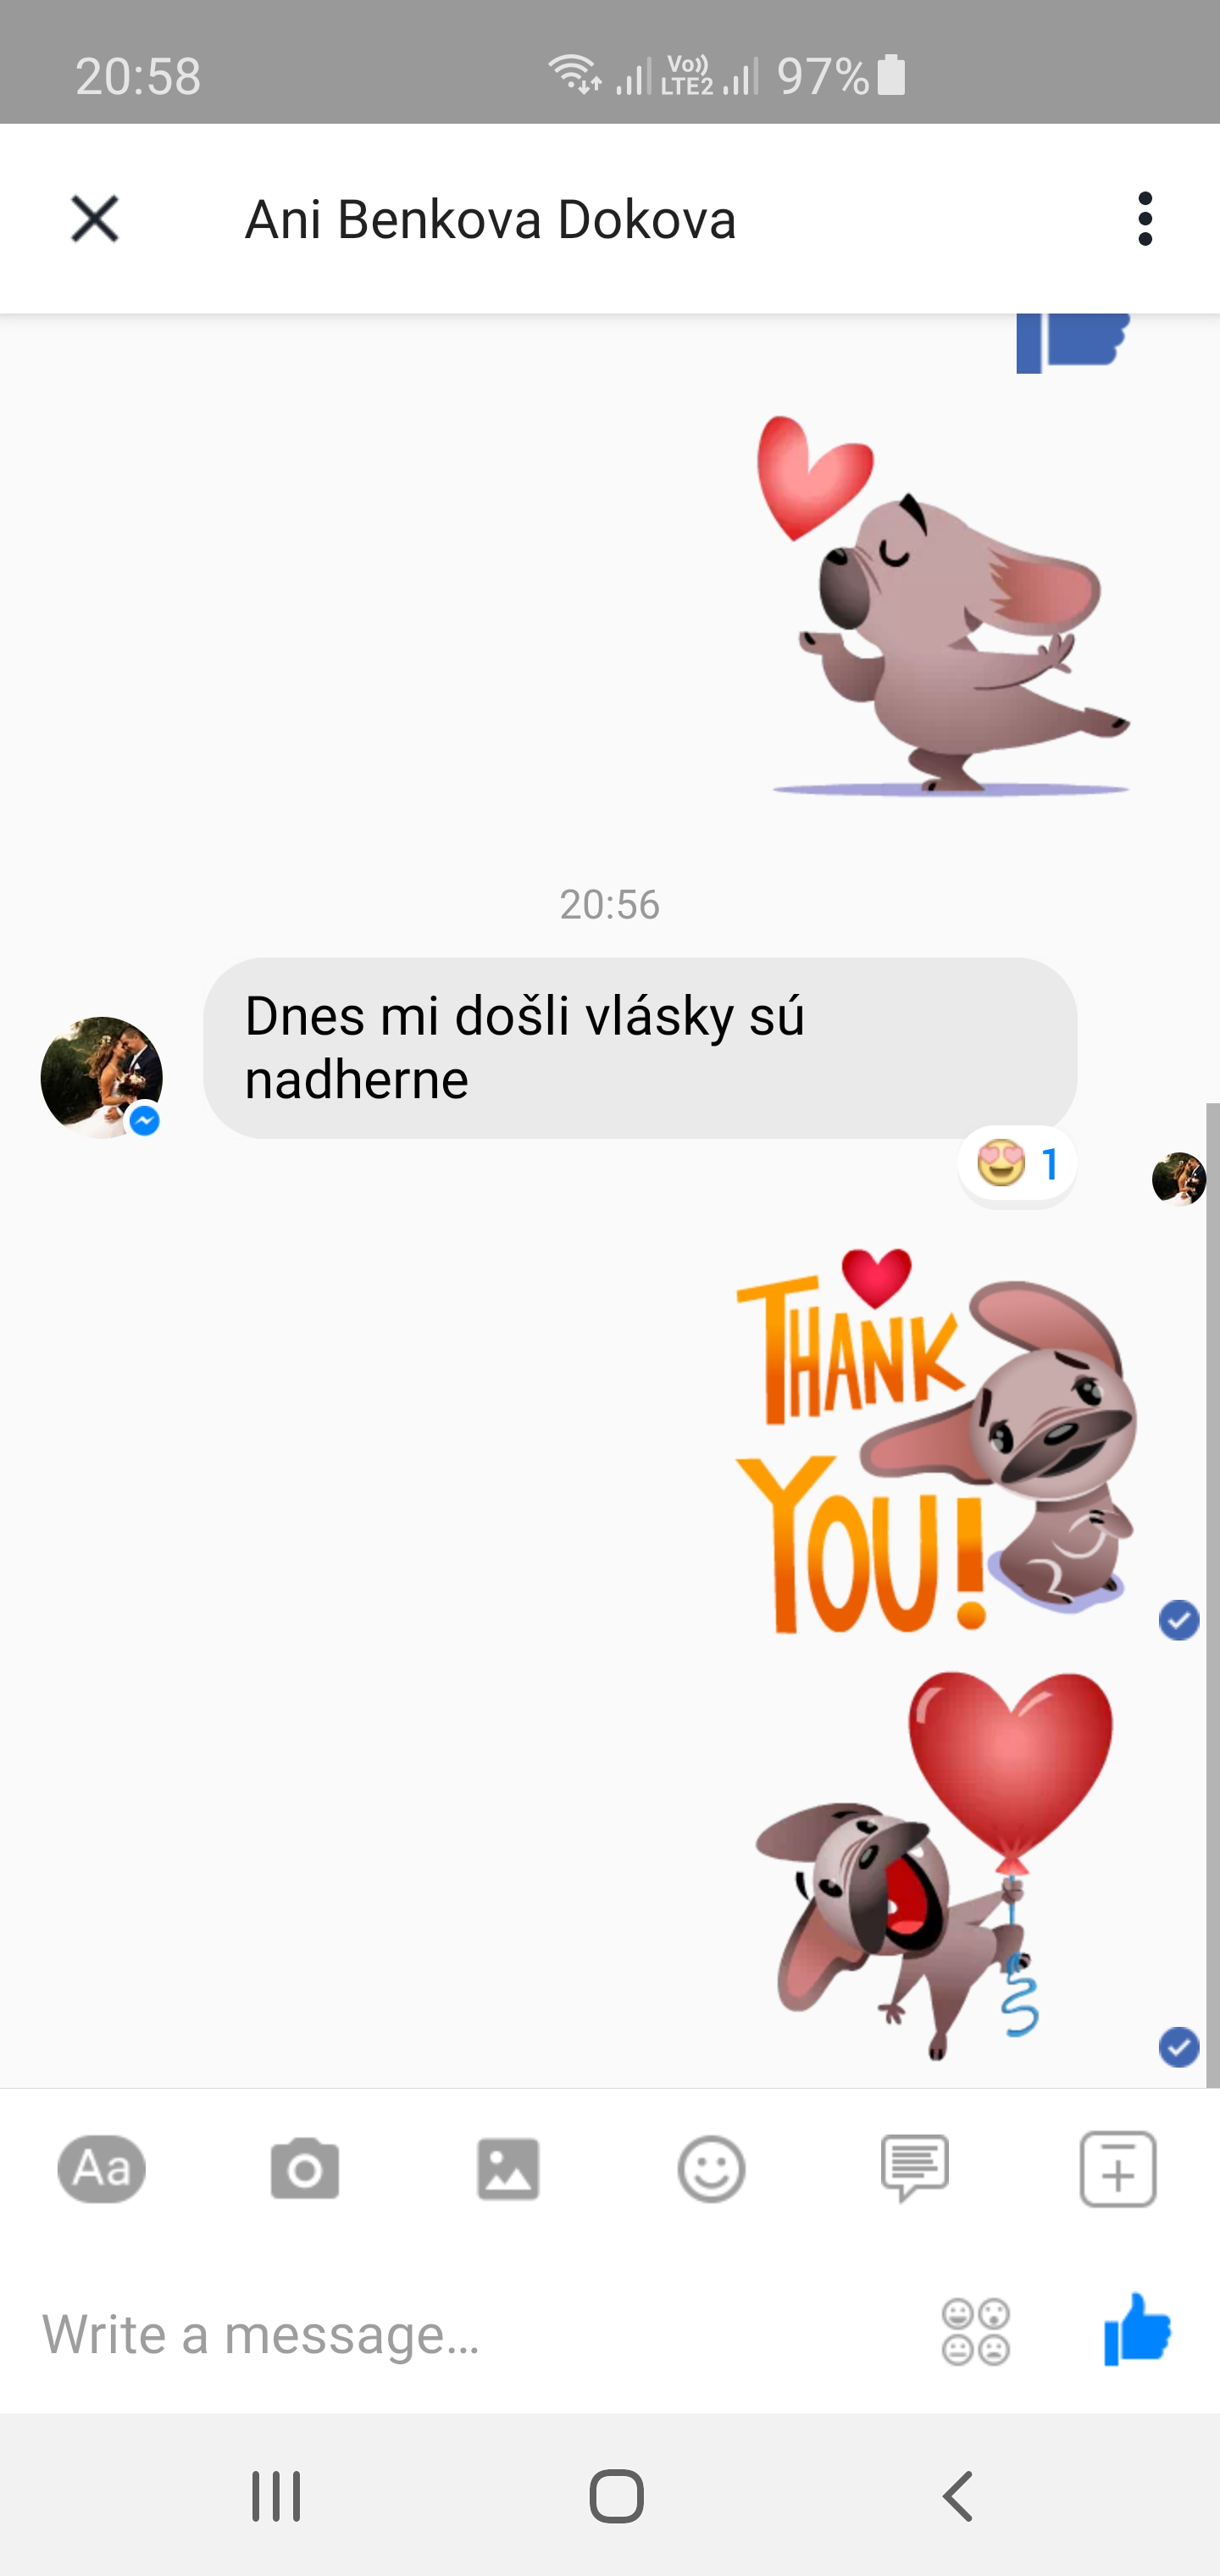Open the three-dot overflow menu

click(x=1145, y=218)
